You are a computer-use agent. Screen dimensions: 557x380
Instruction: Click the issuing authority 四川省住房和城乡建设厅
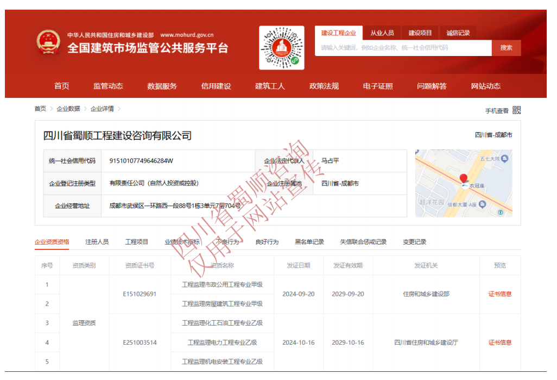pyautogui.click(x=426, y=342)
